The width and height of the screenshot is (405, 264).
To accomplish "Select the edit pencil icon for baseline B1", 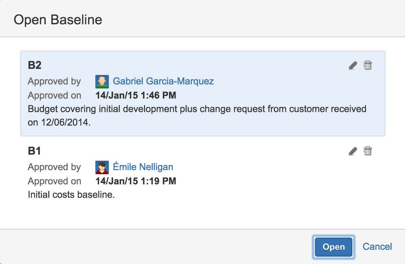I will [352, 151].
